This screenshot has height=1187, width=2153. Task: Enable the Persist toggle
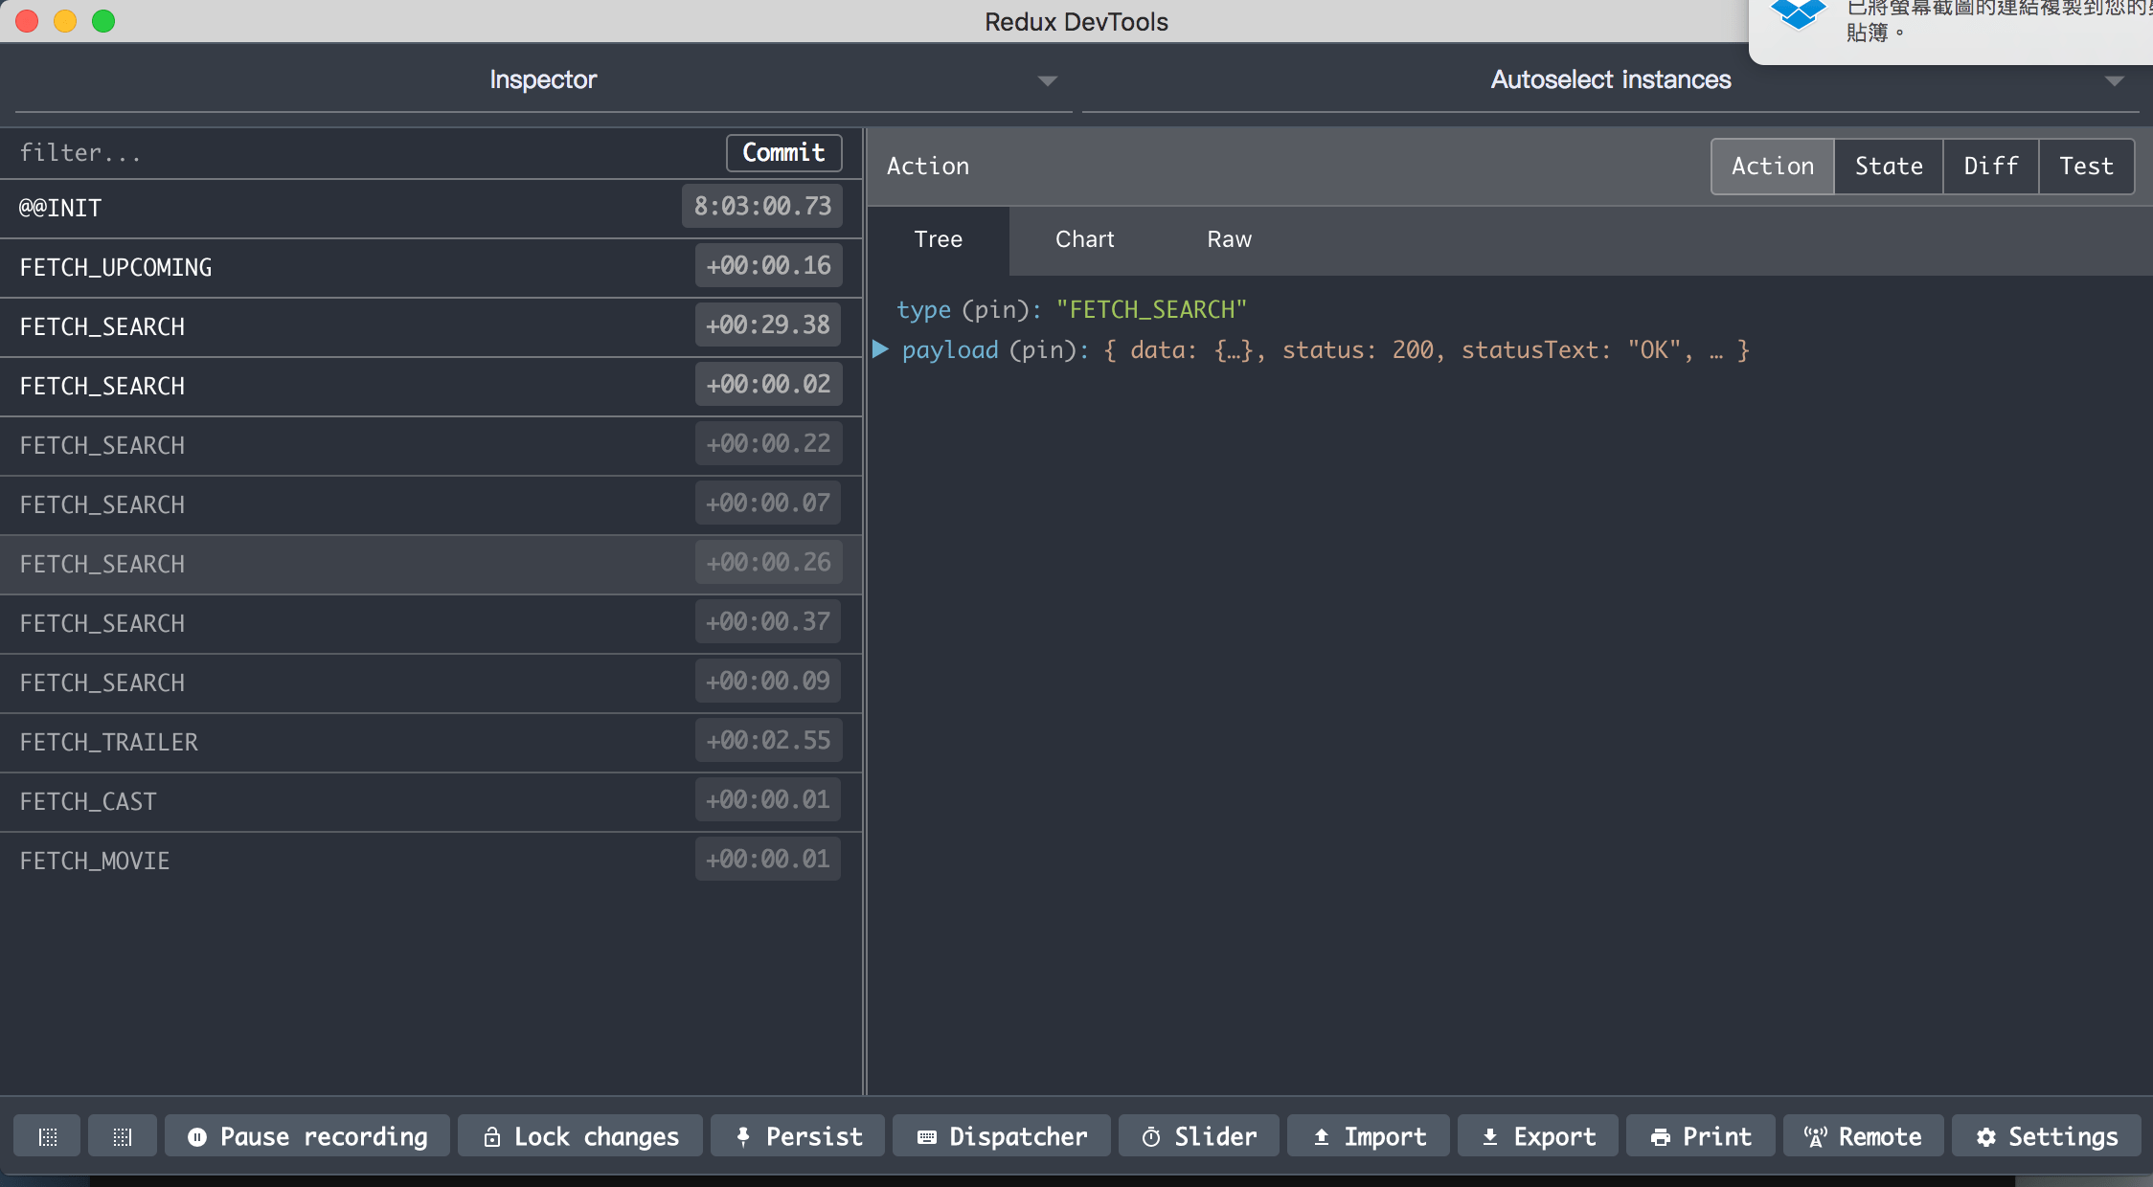[798, 1136]
